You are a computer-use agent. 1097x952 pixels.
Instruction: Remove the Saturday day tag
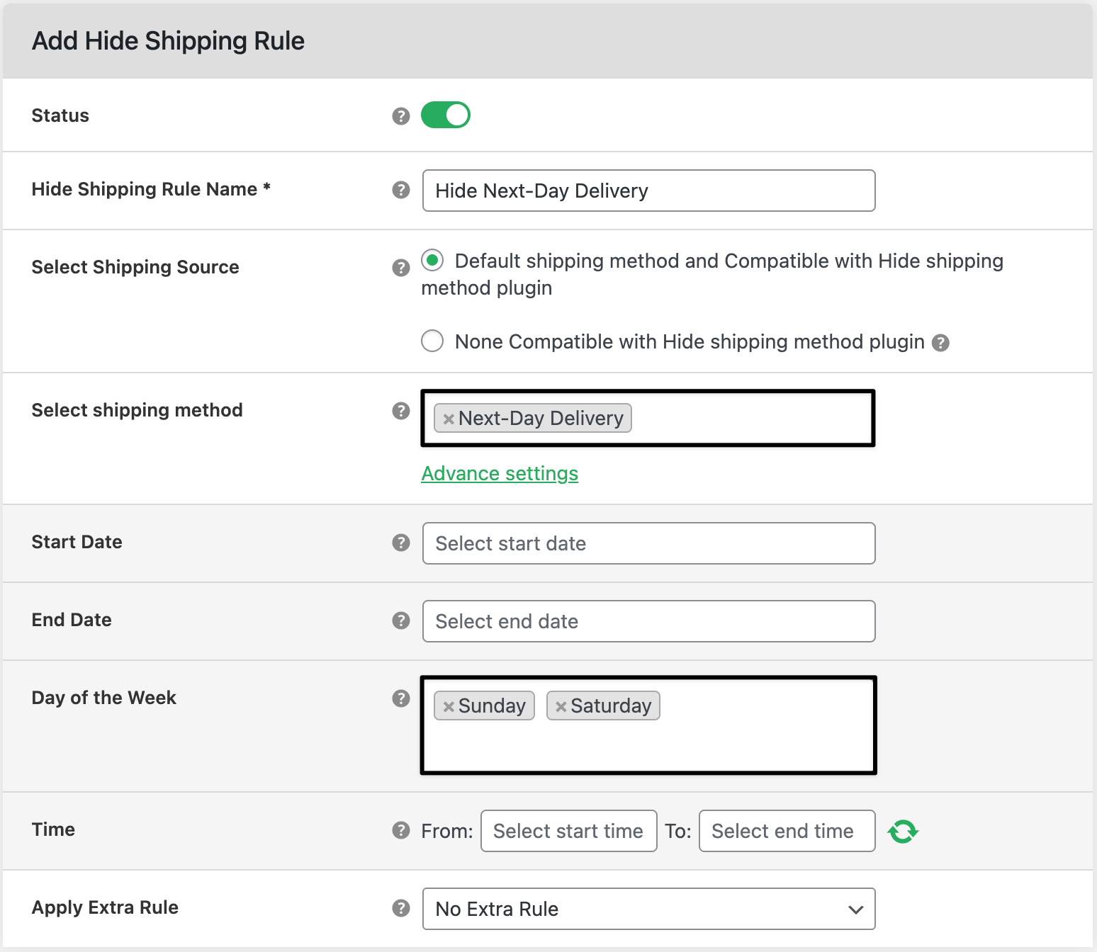[x=561, y=706]
